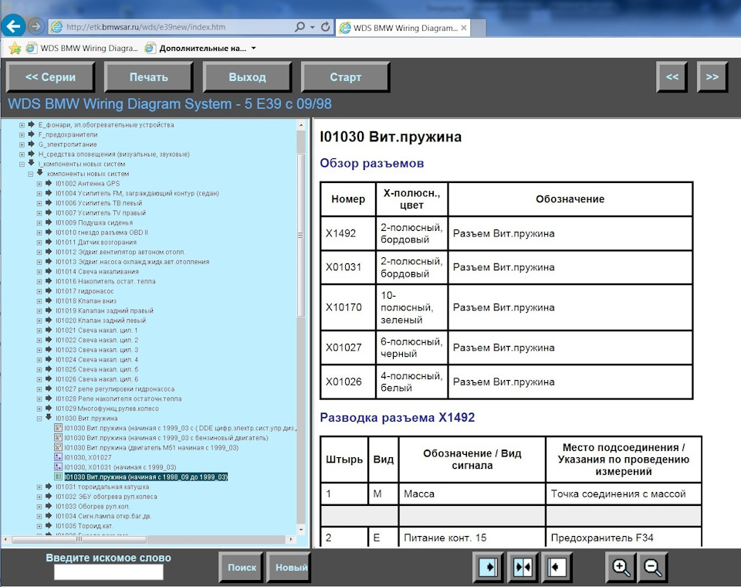Viewport: 741px width, 587px height.
Task: Click the arrow icon beside I01017 гидронасос
Action: coord(49,291)
